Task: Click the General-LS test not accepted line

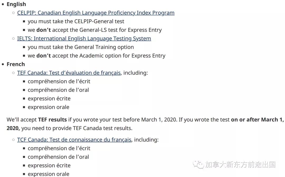Action: pos(95,30)
